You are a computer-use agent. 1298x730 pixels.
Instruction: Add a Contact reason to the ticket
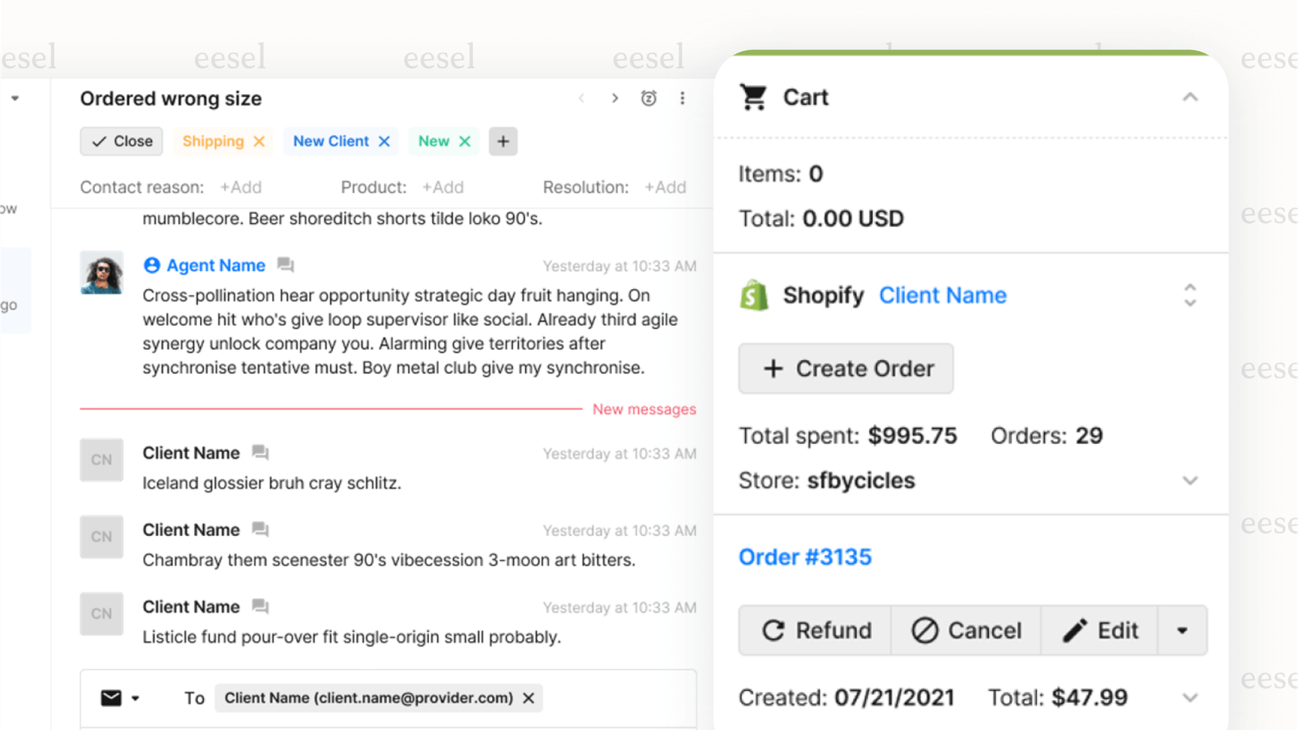[240, 187]
